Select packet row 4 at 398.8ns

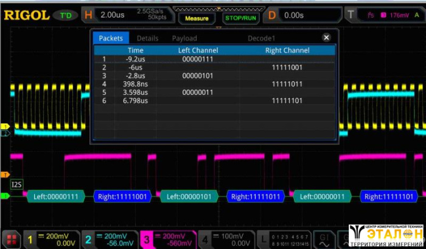click(x=213, y=84)
